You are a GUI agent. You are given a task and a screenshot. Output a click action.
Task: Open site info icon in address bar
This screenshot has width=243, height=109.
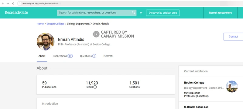(x=19, y=3)
